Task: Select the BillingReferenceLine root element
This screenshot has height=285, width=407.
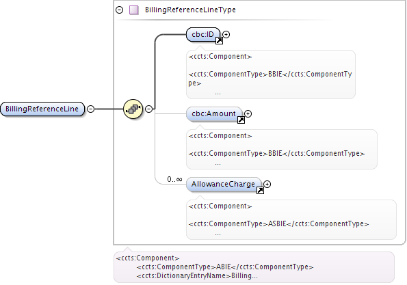Action: [42, 109]
